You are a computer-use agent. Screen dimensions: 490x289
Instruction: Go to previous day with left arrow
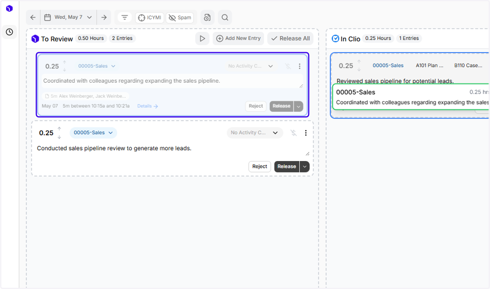click(33, 18)
